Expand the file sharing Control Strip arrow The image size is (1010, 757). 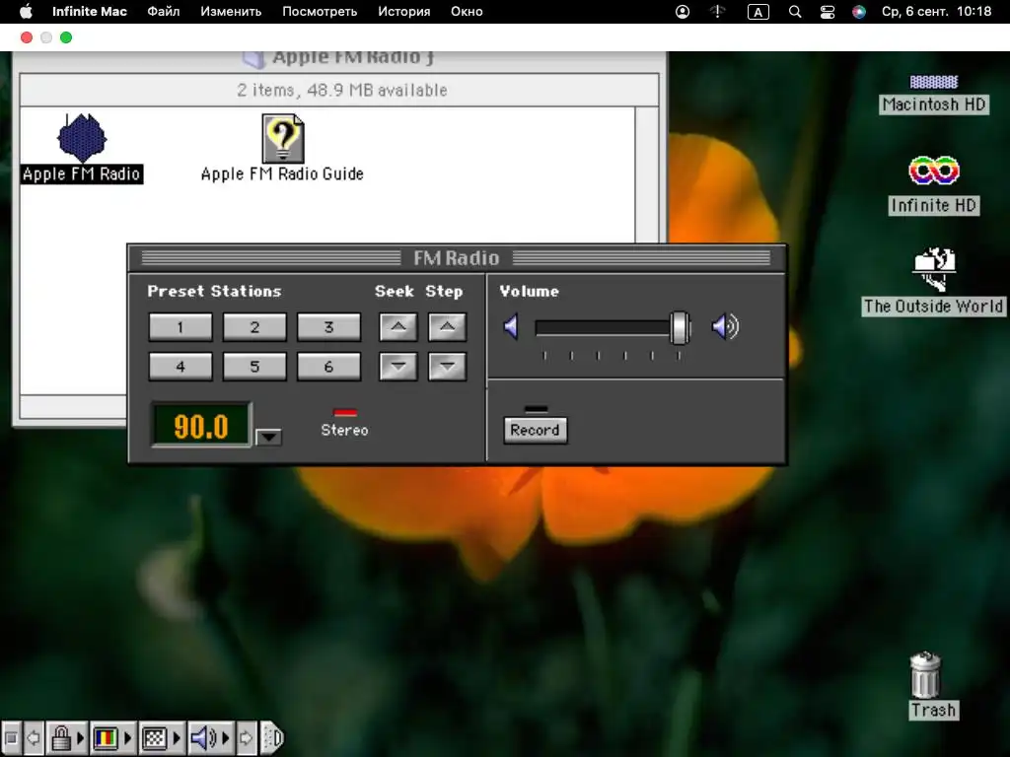(81, 737)
